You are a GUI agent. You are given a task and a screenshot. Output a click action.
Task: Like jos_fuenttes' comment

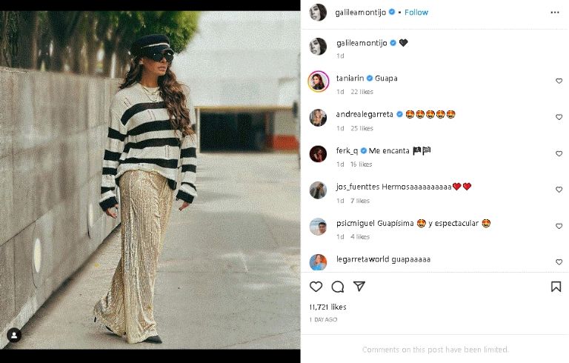coord(559,190)
